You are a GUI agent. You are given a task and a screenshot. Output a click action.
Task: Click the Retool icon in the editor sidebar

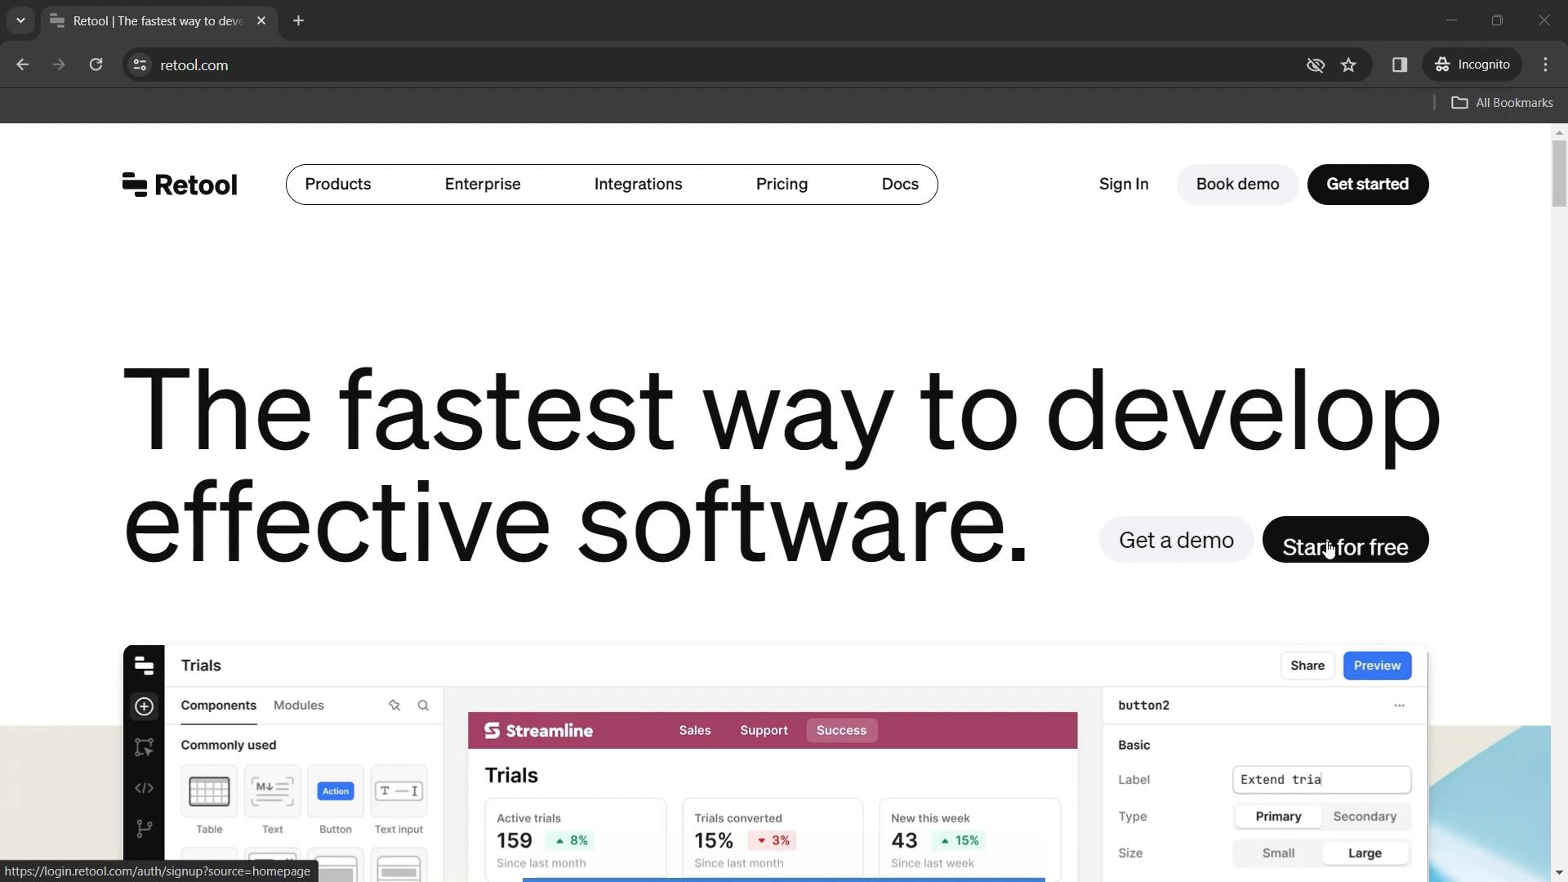tap(144, 666)
